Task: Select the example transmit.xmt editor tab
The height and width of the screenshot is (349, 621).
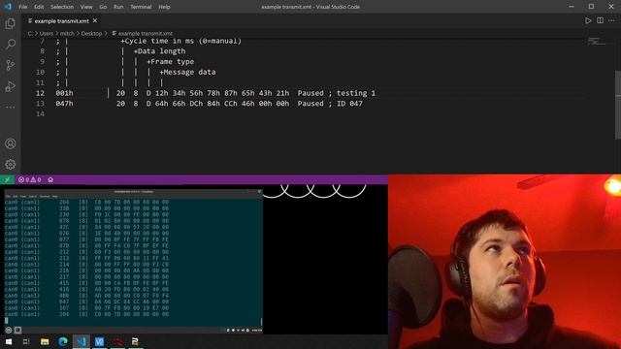Action: pyautogui.click(x=61, y=21)
